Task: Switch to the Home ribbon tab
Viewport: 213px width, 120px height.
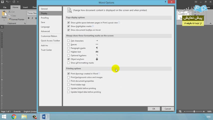Action: (x=15, y=7)
